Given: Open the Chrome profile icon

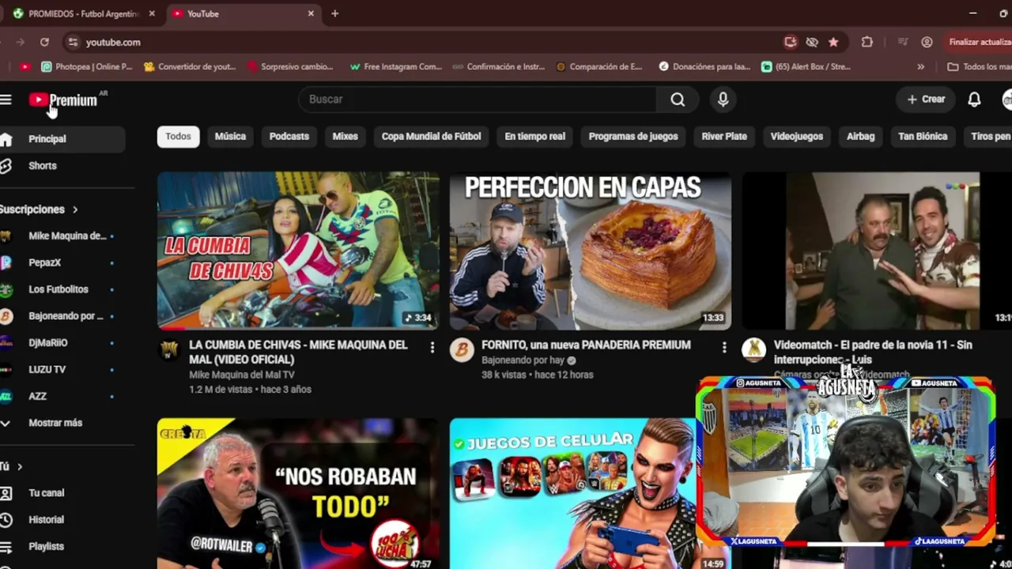Looking at the screenshot, I should [927, 42].
